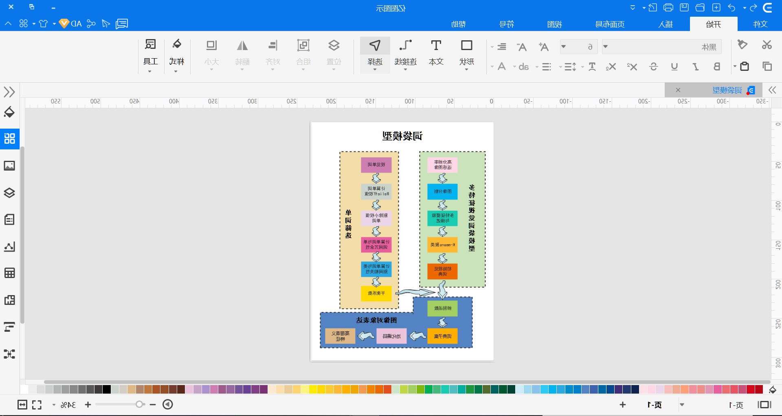
Task: Open the symbol library grid panel
Action: coord(9,138)
